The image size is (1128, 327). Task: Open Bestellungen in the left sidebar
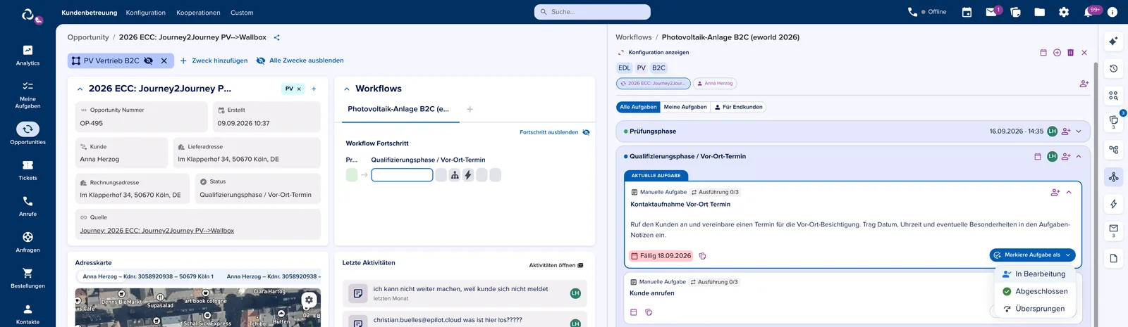click(x=27, y=278)
